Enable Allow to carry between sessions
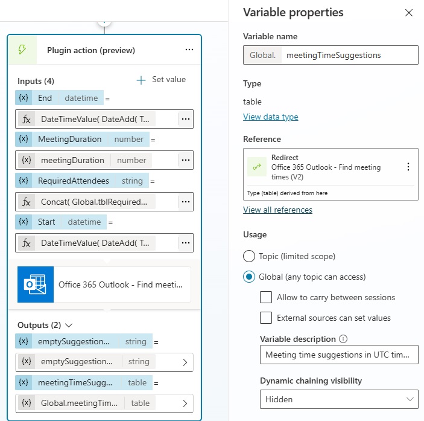 pos(266,297)
